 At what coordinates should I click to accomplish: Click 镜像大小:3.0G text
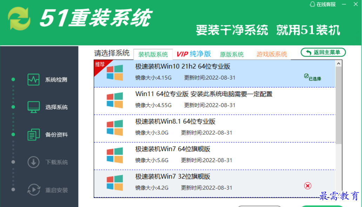152,133
